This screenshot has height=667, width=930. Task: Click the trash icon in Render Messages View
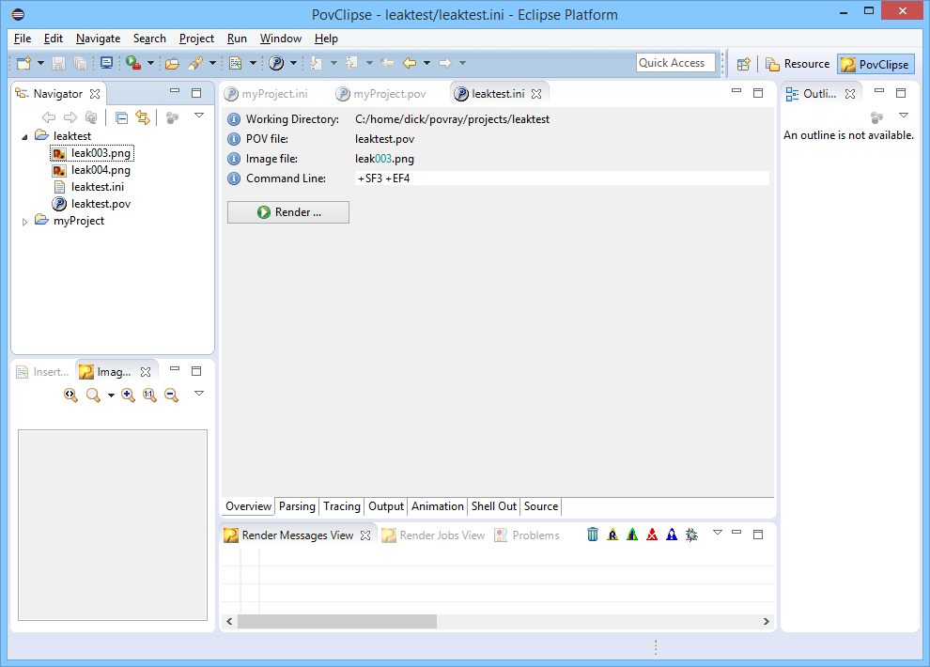tap(593, 535)
